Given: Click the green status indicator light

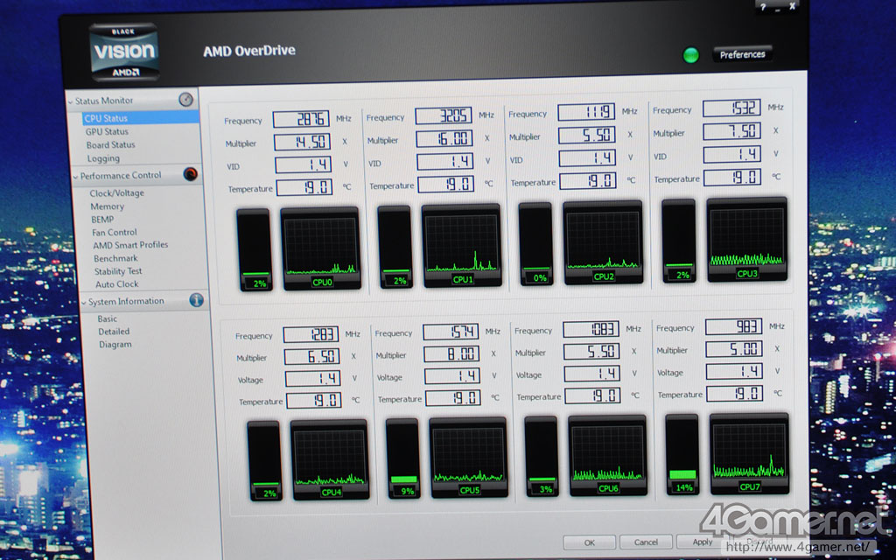Looking at the screenshot, I should [x=691, y=55].
